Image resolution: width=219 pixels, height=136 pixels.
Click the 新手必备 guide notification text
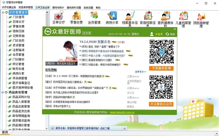(83, 128)
